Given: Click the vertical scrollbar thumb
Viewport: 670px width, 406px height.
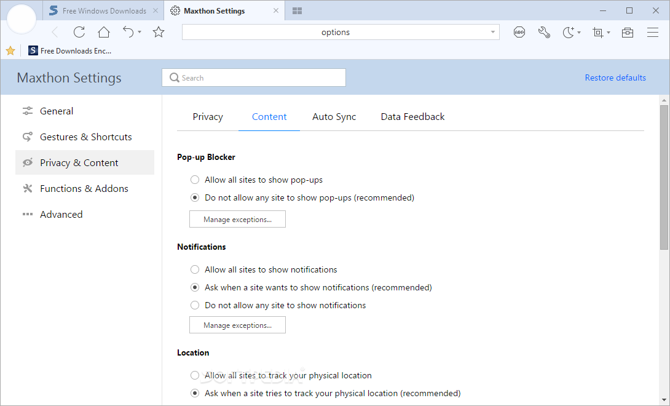Looking at the screenshot, I should (x=664, y=177).
